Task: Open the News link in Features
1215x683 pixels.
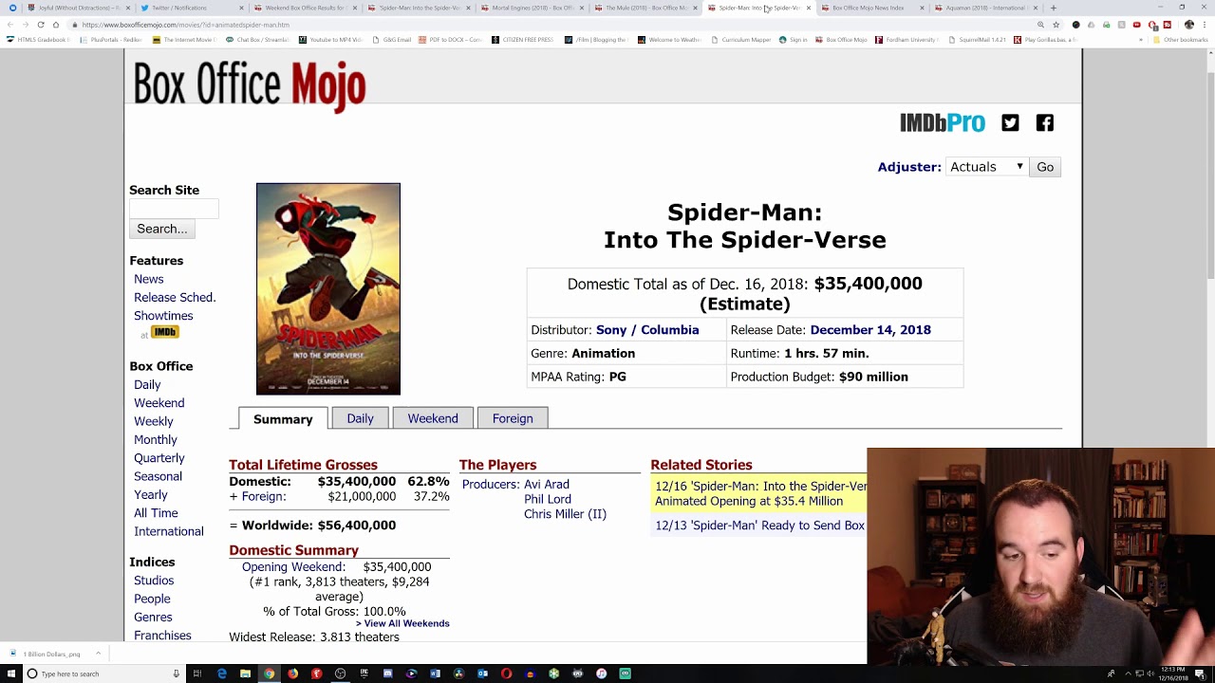Action: pos(149,279)
